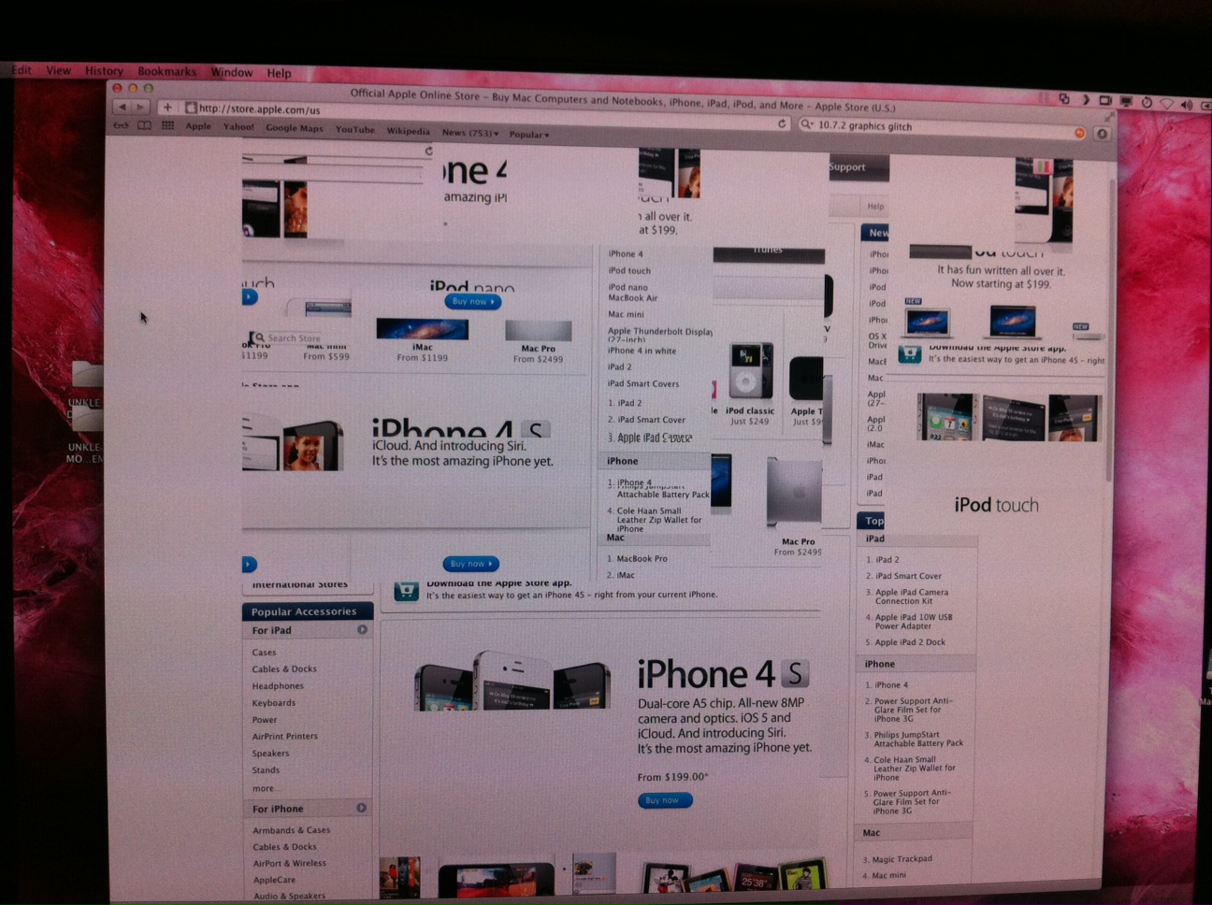1212x905 pixels.
Task: Open the Window menu
Action: [231, 72]
